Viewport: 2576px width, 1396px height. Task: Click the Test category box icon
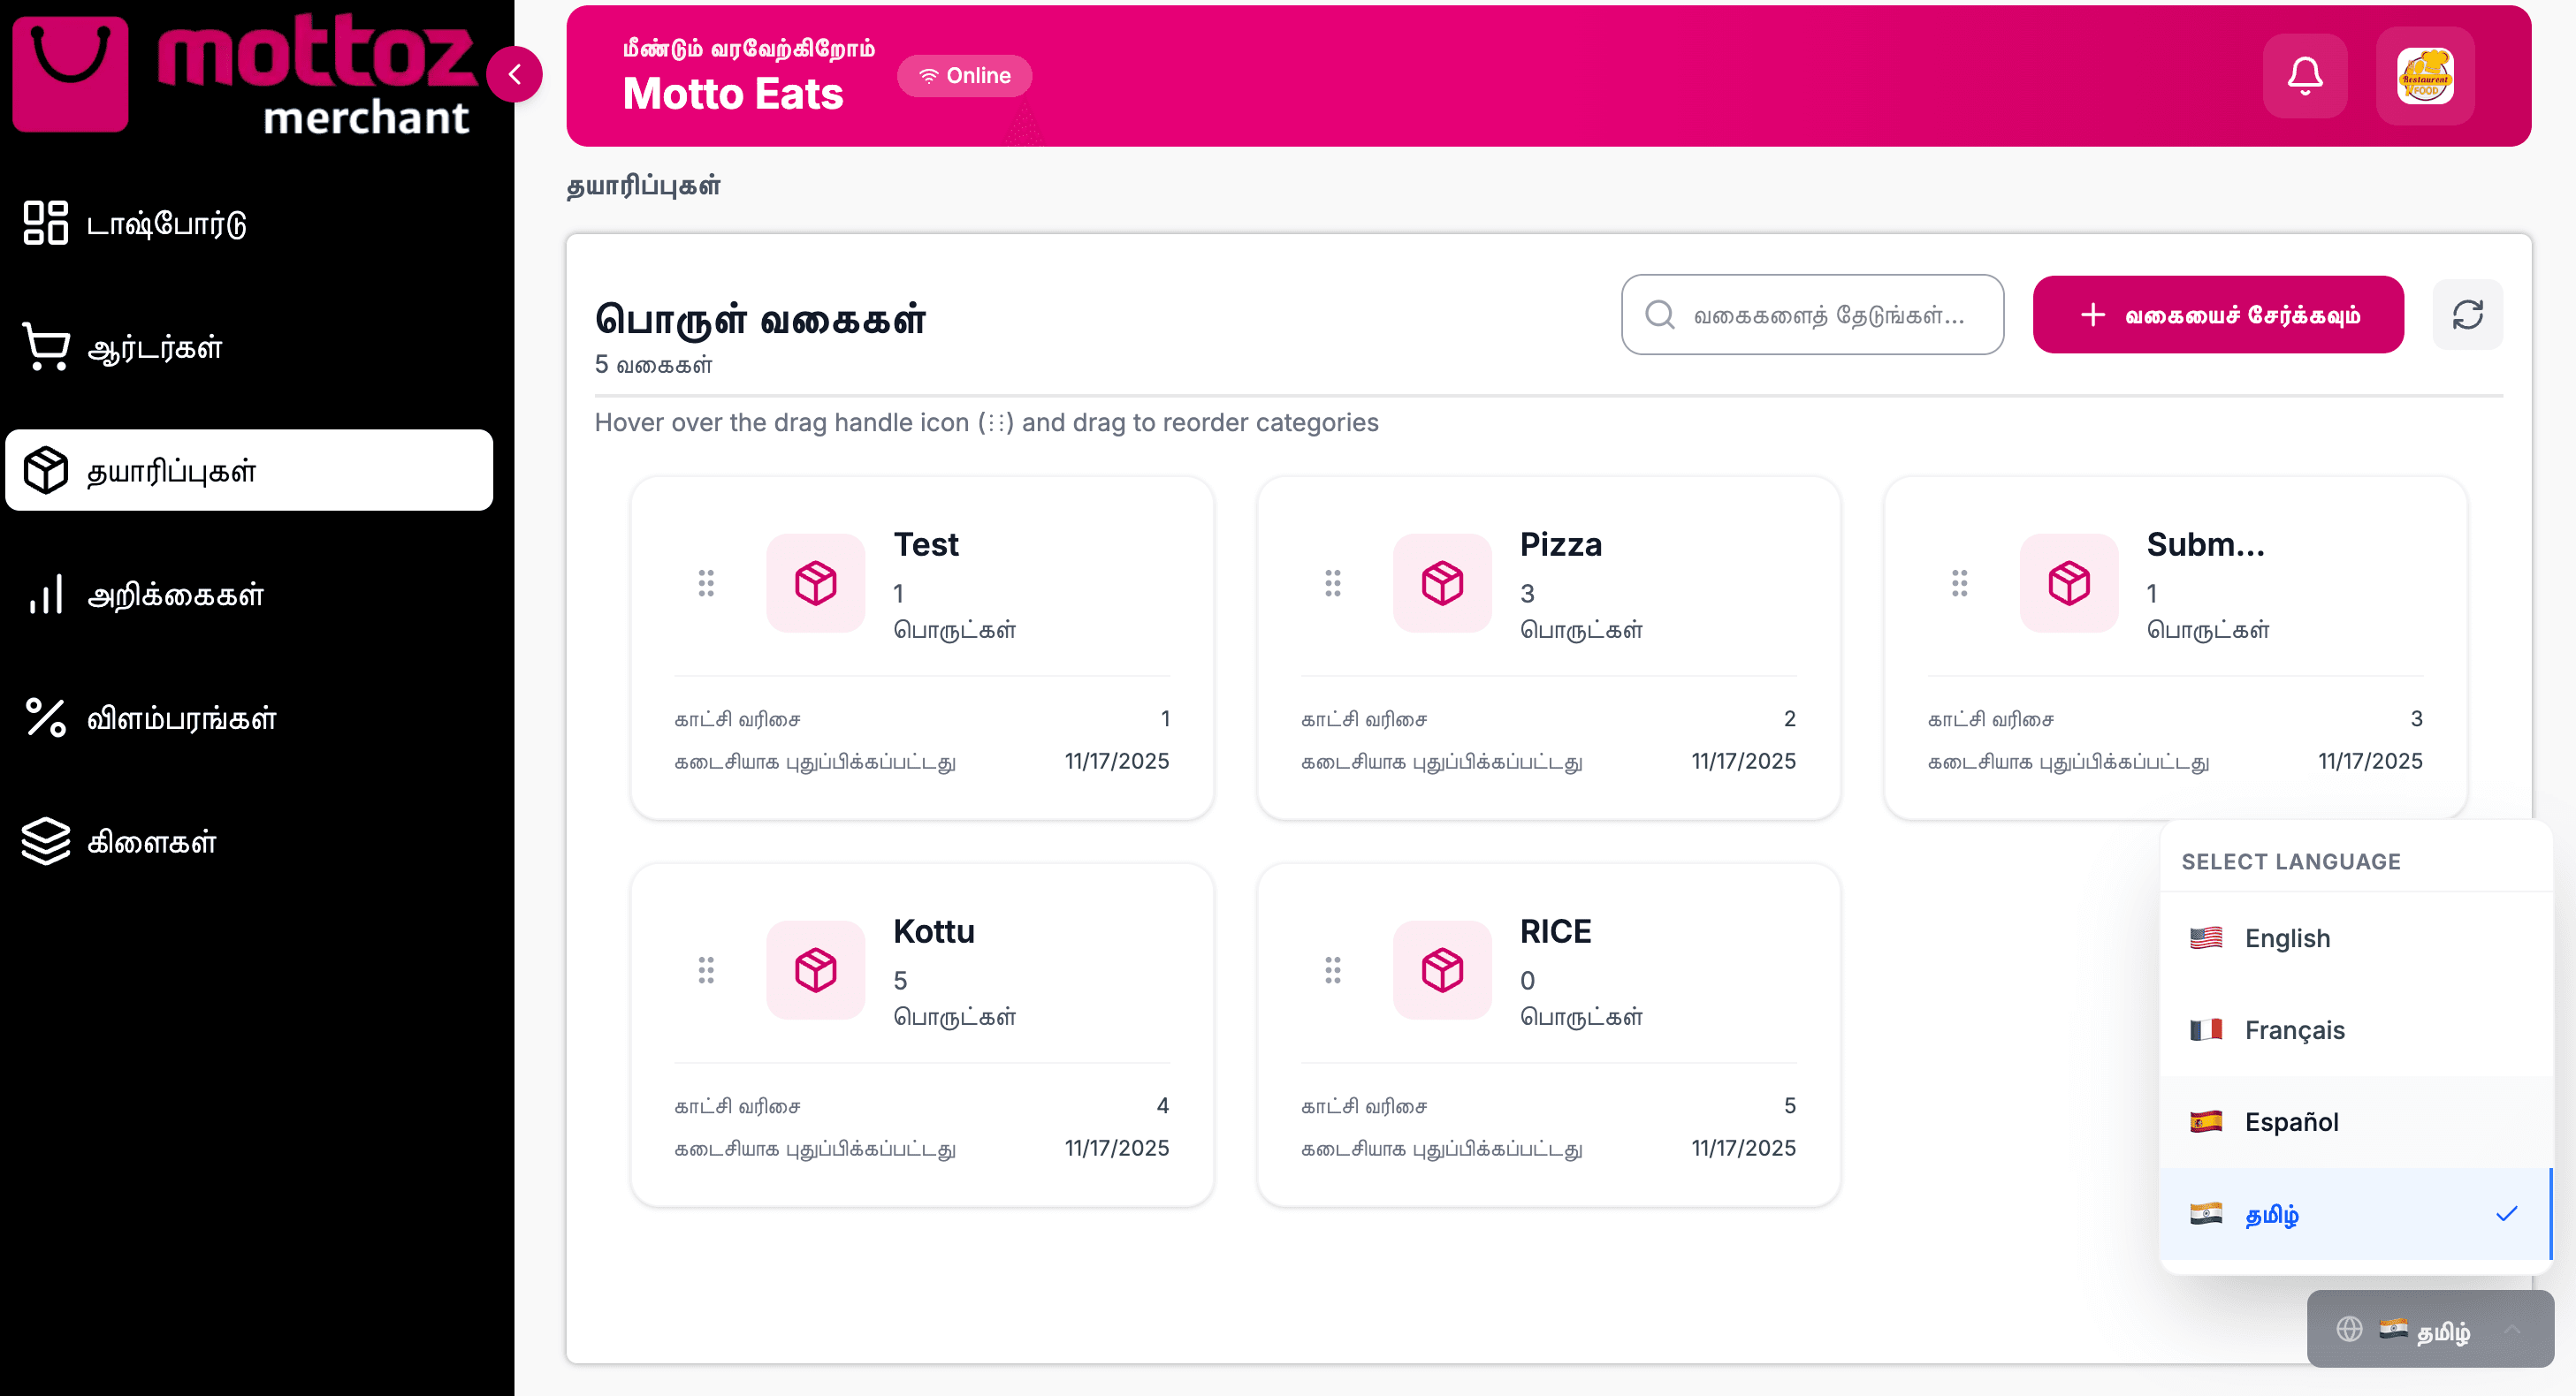click(x=816, y=582)
